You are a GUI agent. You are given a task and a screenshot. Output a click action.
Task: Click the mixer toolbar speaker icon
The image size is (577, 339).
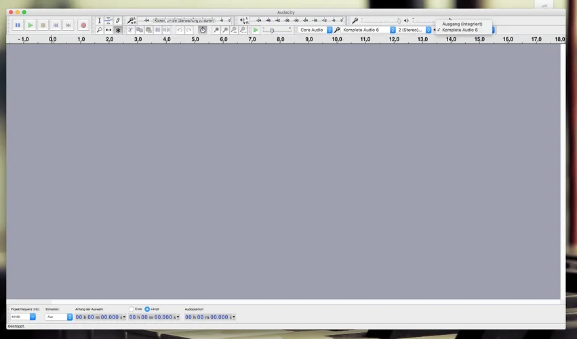pyautogui.click(x=406, y=20)
